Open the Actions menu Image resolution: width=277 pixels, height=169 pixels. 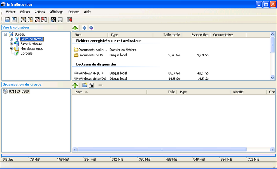(40, 12)
